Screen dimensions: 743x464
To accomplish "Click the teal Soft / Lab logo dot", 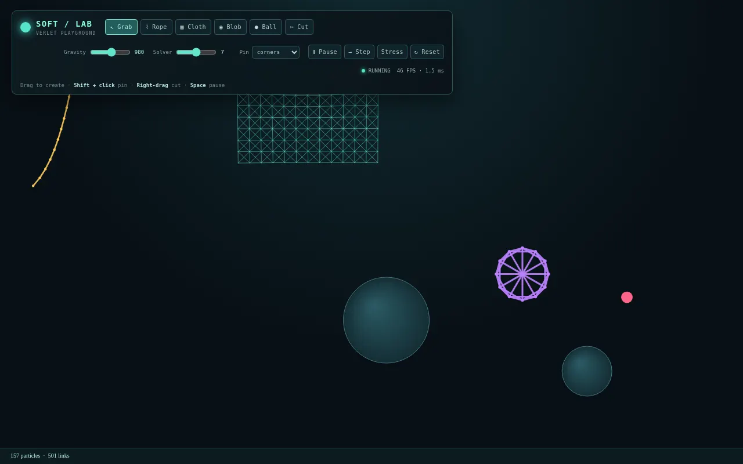I will pos(26,27).
